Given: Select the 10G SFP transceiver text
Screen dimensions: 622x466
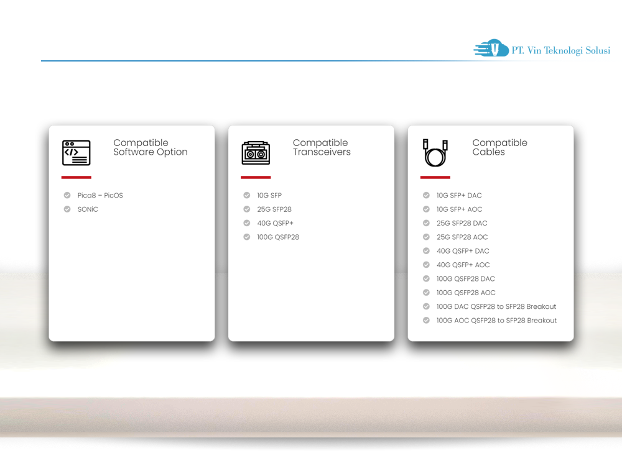Looking at the screenshot, I should coord(269,195).
